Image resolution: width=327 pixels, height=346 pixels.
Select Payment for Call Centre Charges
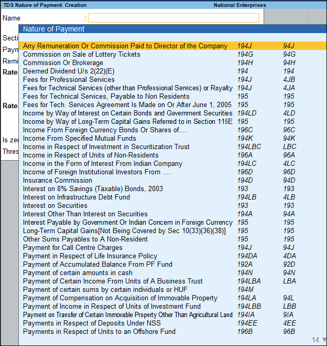(172, 247)
